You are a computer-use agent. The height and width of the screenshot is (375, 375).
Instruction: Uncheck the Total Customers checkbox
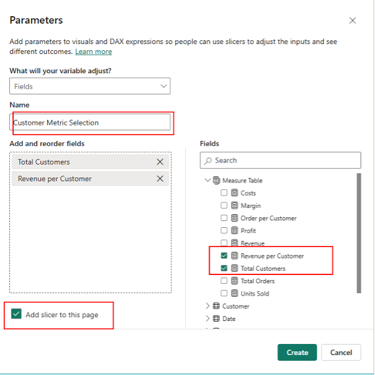[224, 268]
